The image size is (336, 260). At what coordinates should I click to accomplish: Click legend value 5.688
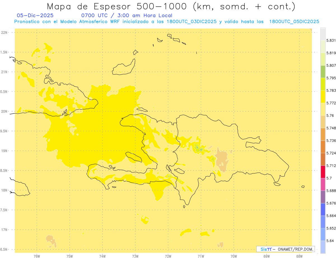click(331, 191)
